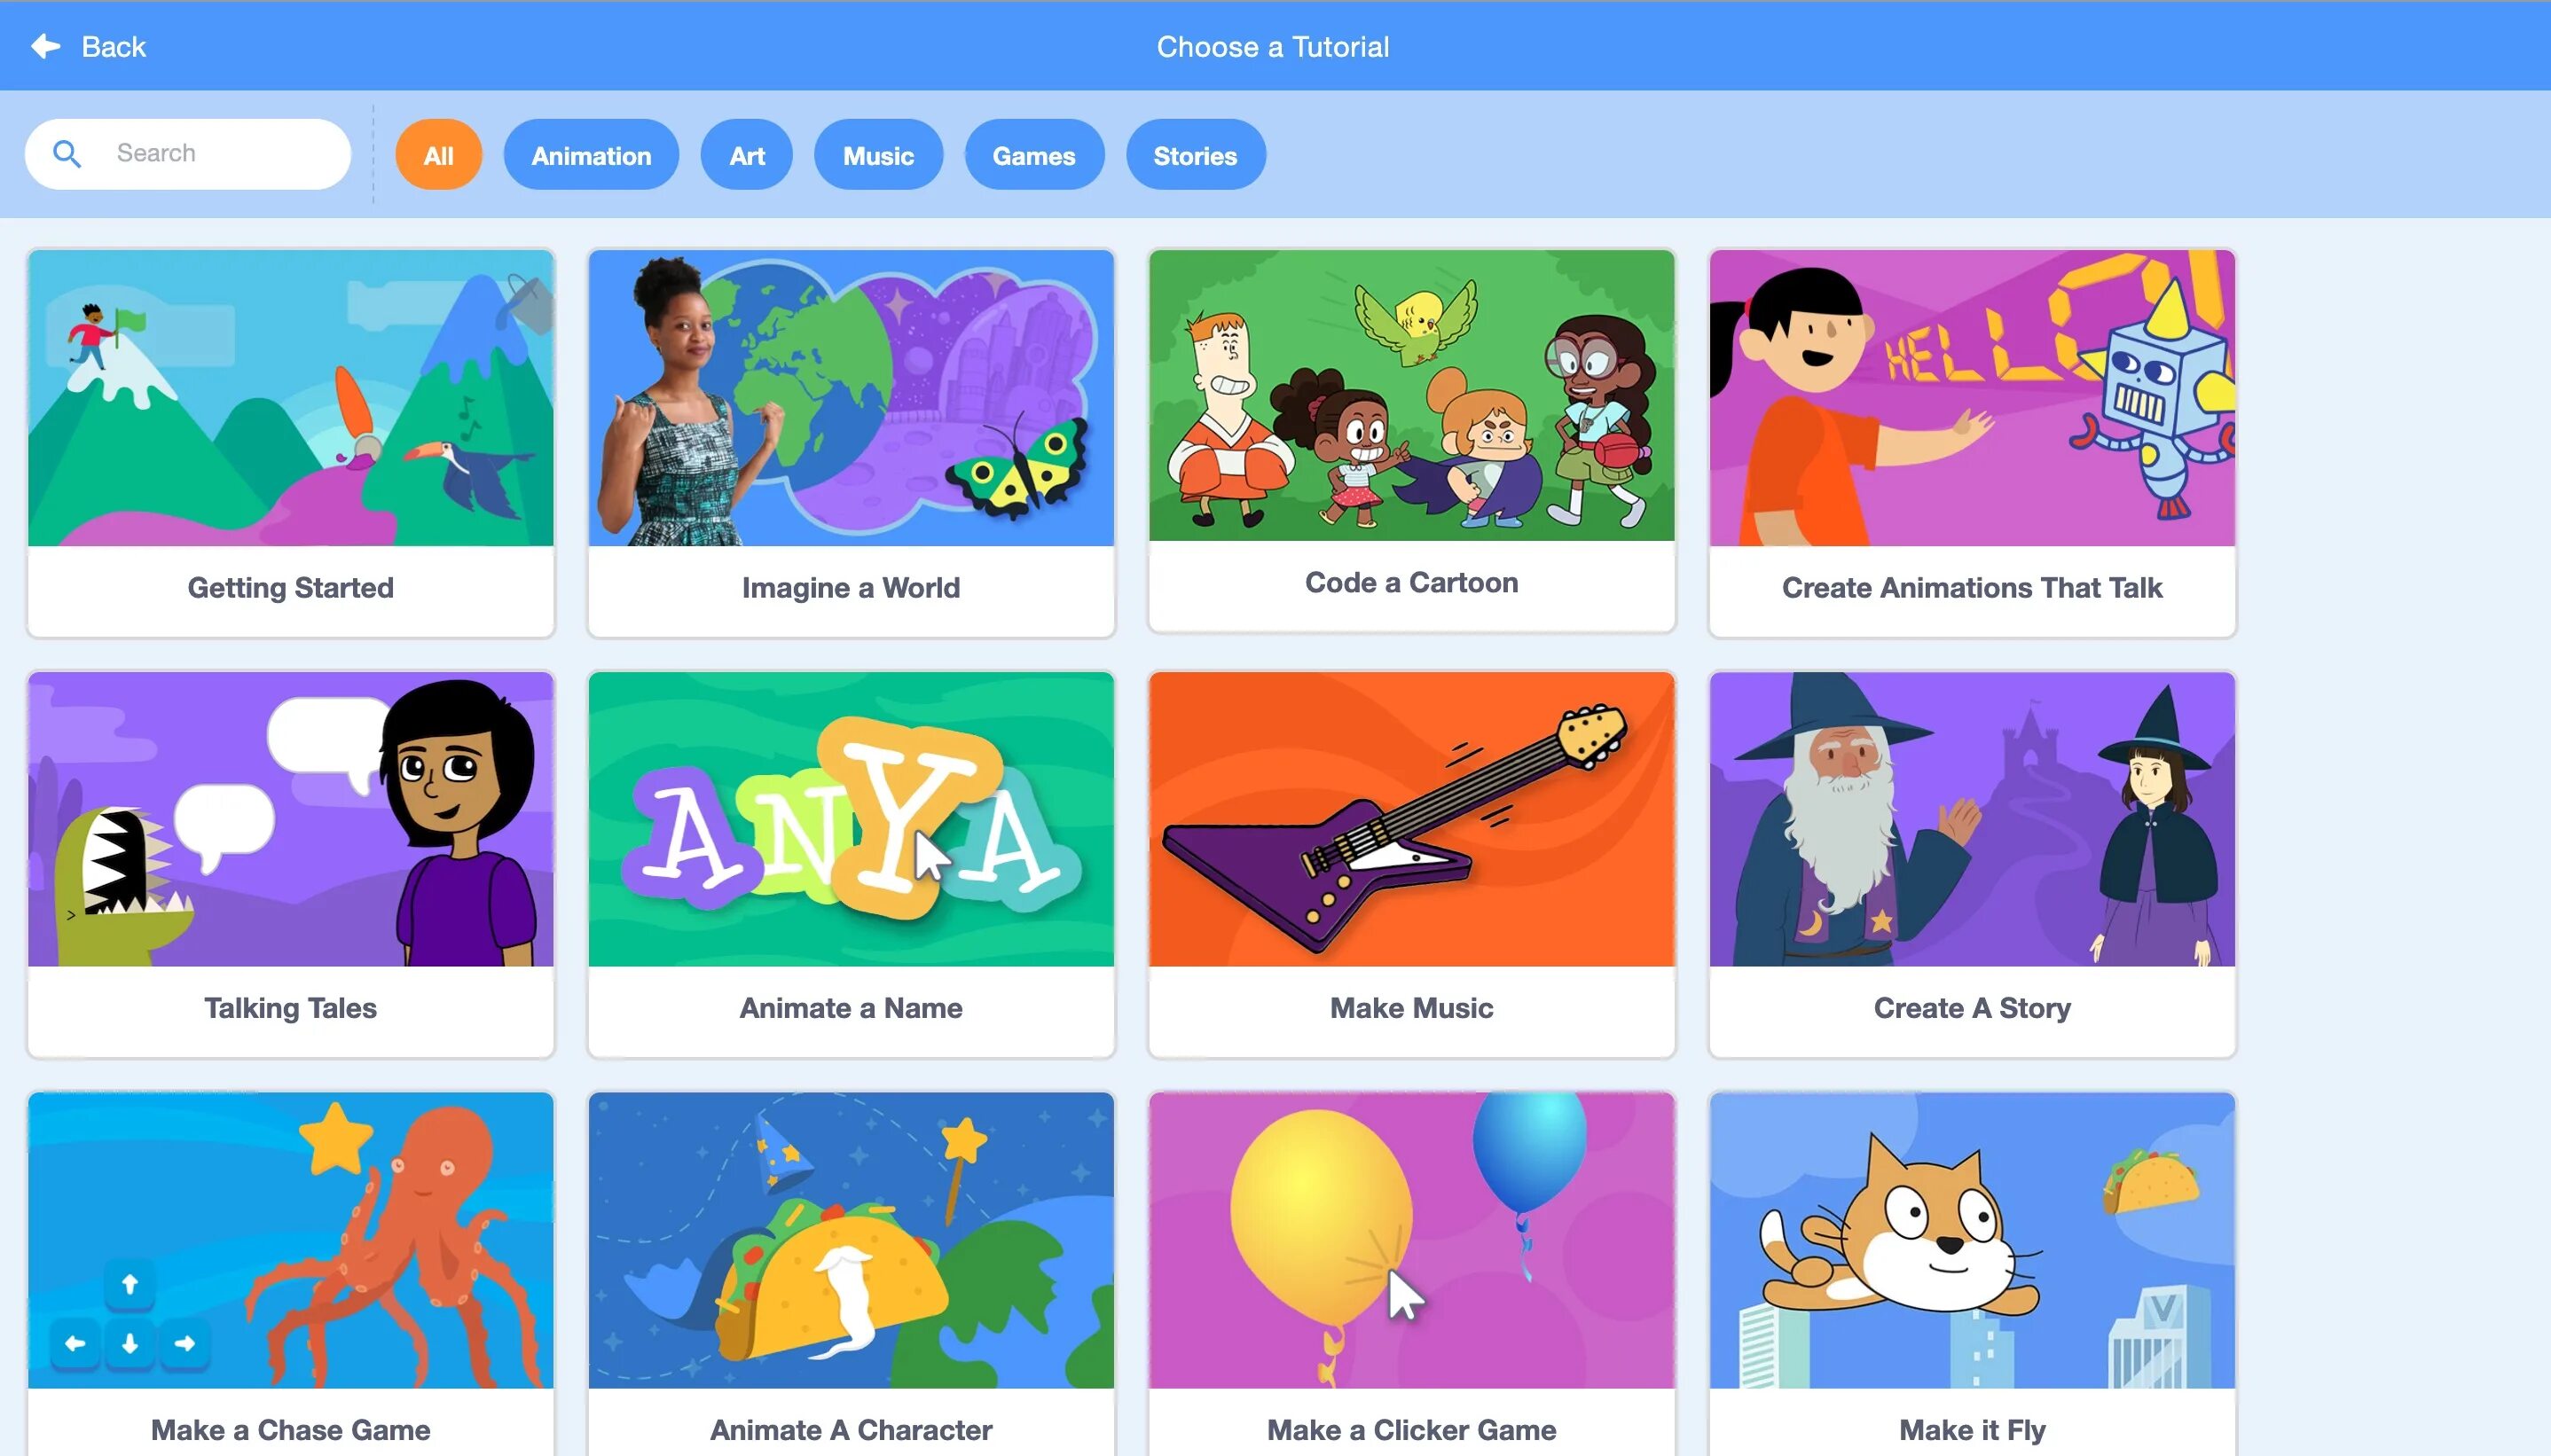Image resolution: width=2551 pixels, height=1456 pixels.
Task: Open Create Animations That Talk tutorial
Action: point(1972,443)
